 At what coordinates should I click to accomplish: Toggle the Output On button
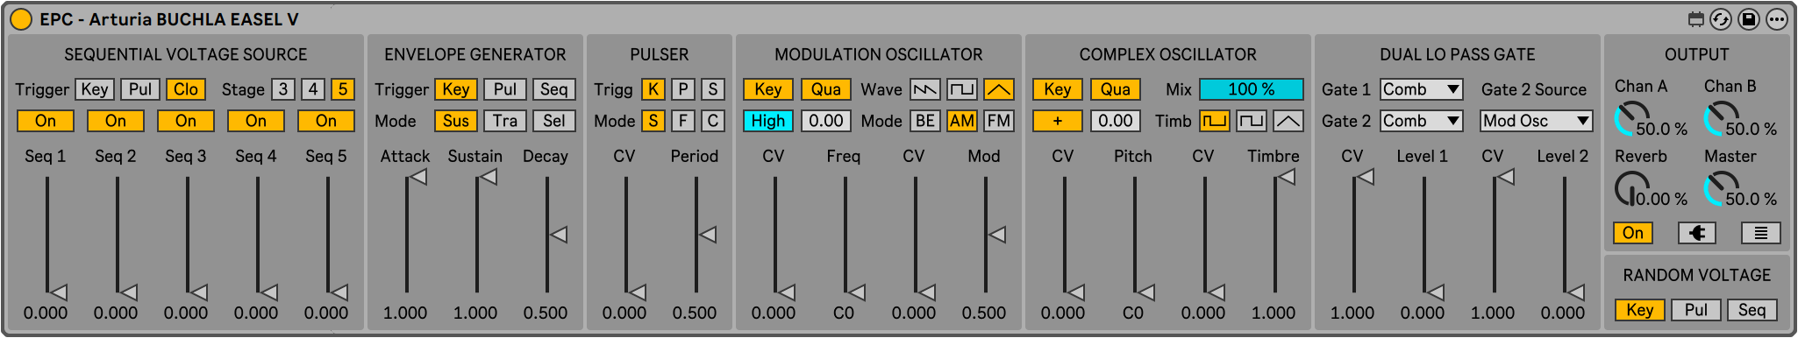pyautogui.click(x=1633, y=233)
